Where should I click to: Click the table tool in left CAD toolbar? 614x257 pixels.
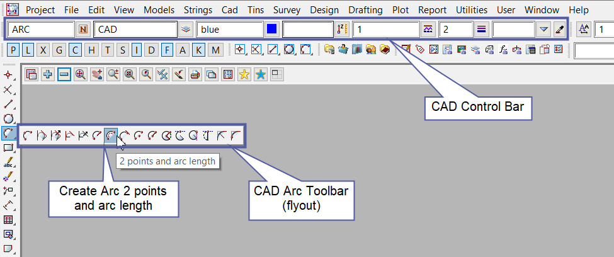(x=8, y=219)
